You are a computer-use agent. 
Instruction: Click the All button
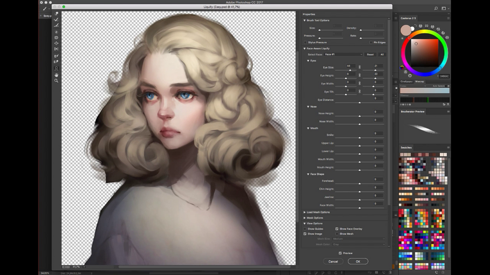[x=382, y=54]
